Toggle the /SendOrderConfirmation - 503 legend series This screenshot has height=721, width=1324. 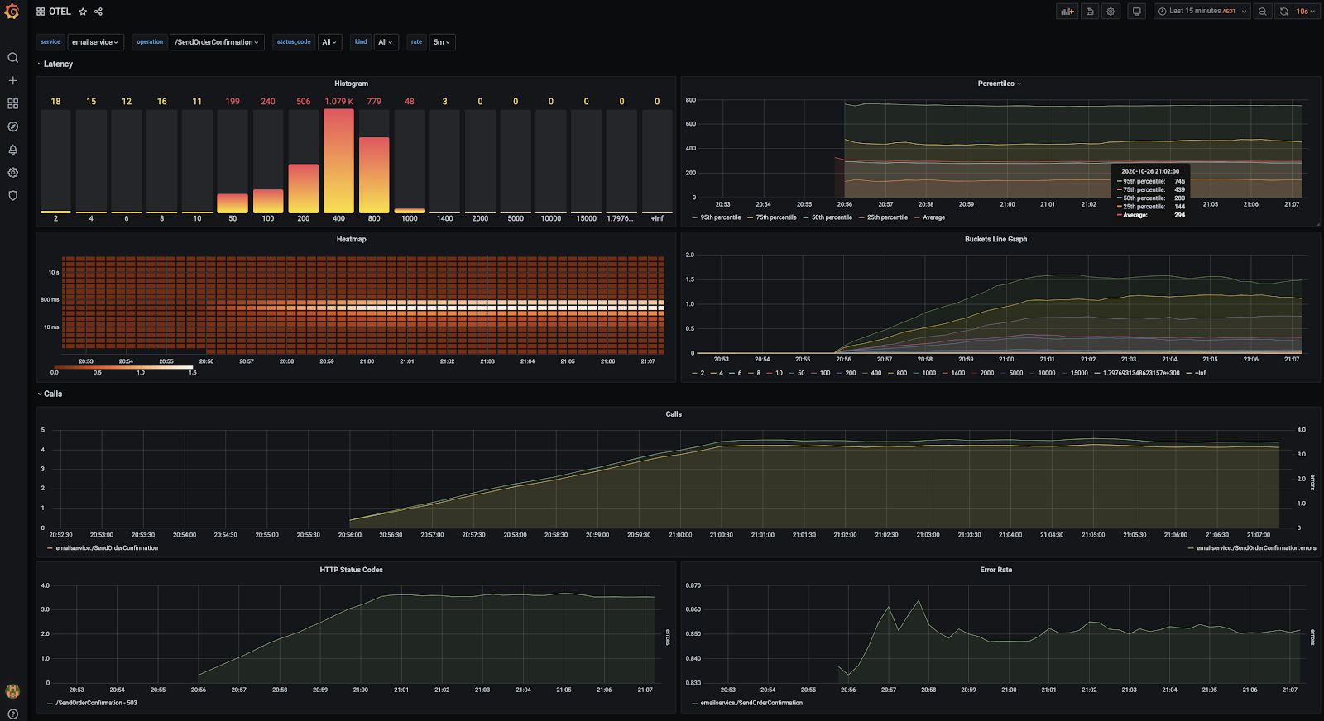click(96, 703)
